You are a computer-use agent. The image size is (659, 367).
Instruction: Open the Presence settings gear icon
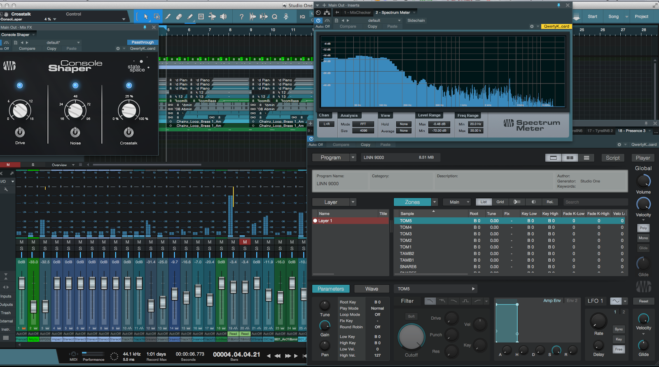[619, 144]
